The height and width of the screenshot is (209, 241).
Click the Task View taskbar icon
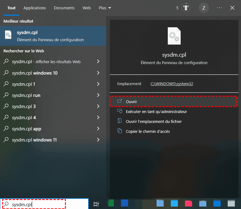point(96,204)
